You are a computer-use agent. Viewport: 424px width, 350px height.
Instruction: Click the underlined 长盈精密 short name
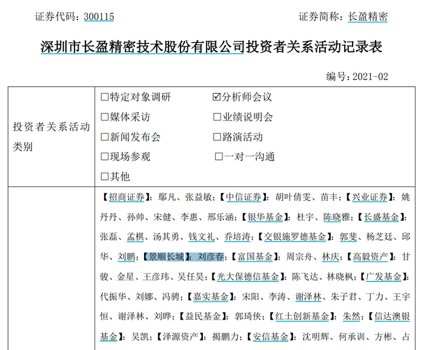tap(368, 17)
